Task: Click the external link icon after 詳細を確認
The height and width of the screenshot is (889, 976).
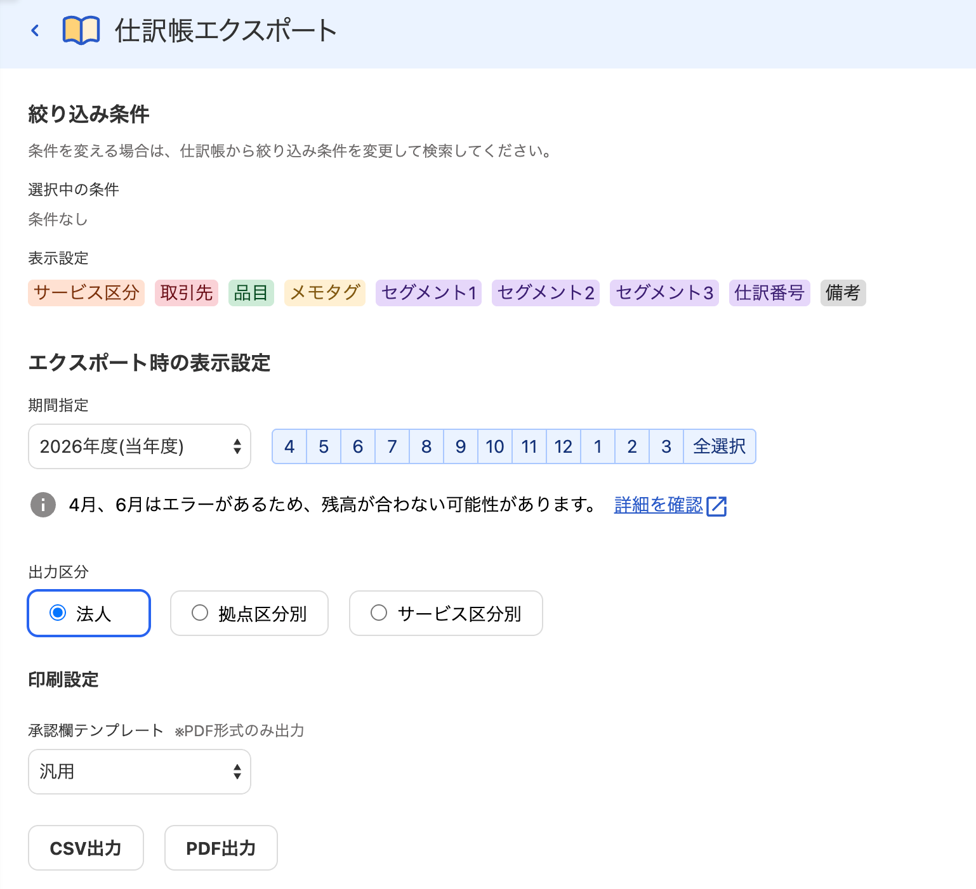Action: pyautogui.click(x=717, y=506)
